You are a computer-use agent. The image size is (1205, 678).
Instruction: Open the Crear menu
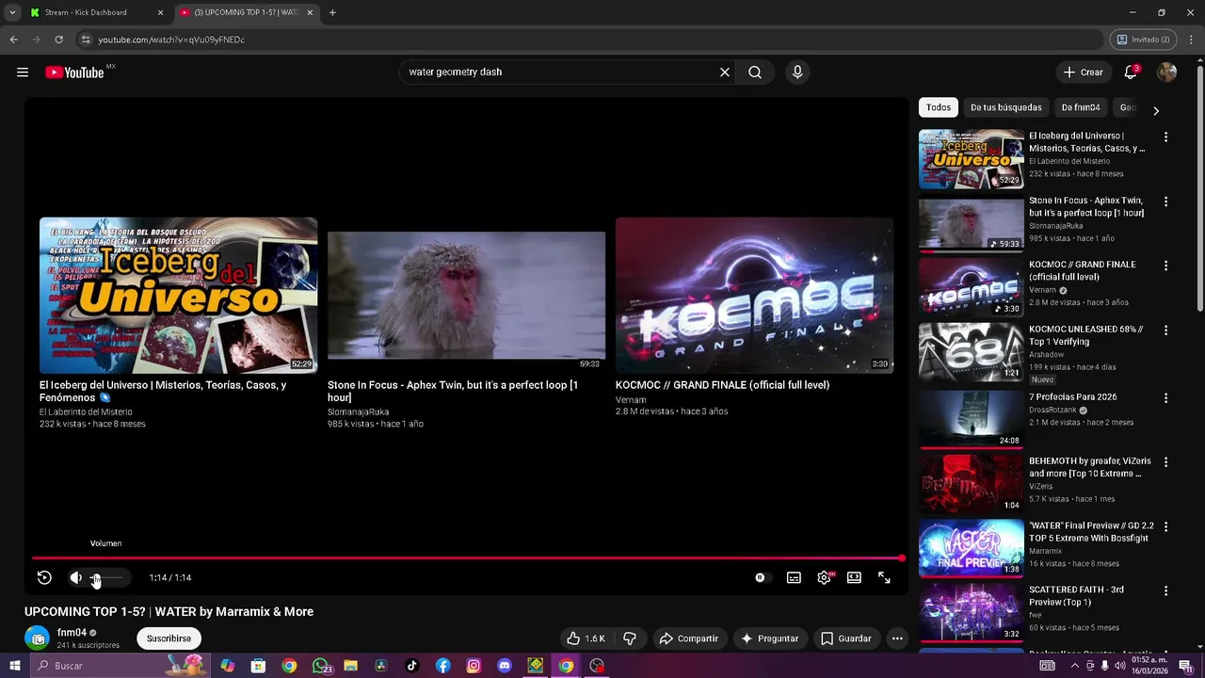click(x=1083, y=73)
